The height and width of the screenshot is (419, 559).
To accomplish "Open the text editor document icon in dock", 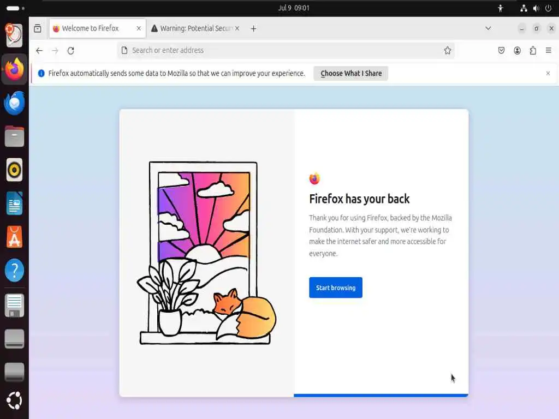I will 14,306.
